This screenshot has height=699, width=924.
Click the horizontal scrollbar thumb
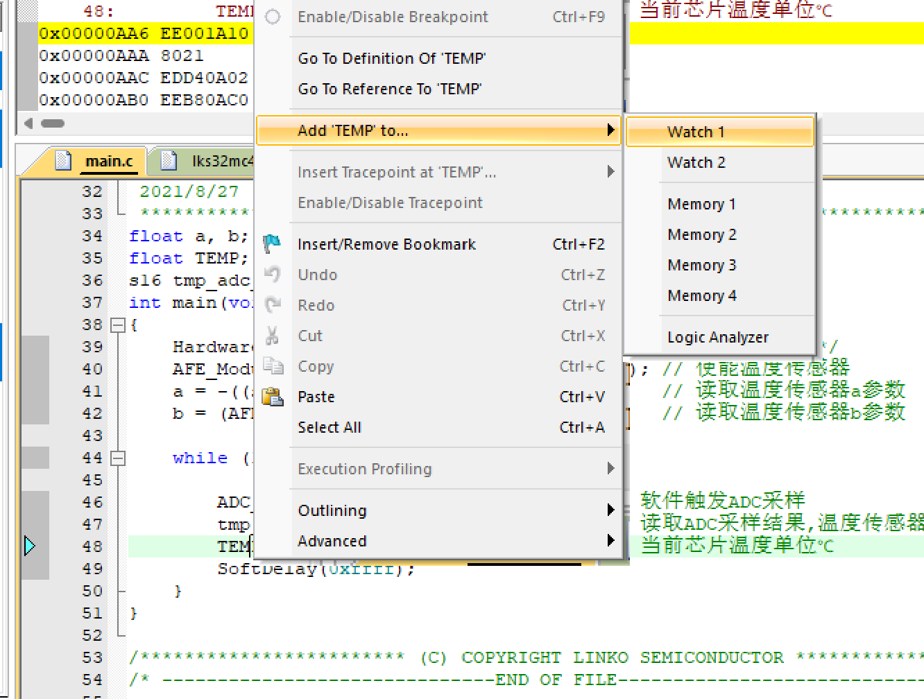click(53, 123)
